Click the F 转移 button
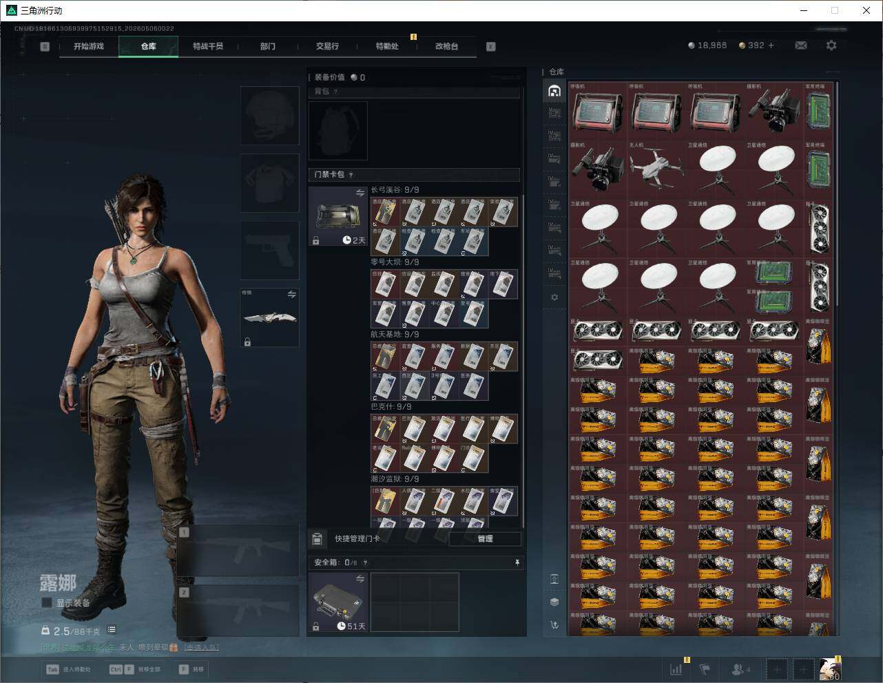The width and height of the screenshot is (883, 683). pyautogui.click(x=191, y=669)
